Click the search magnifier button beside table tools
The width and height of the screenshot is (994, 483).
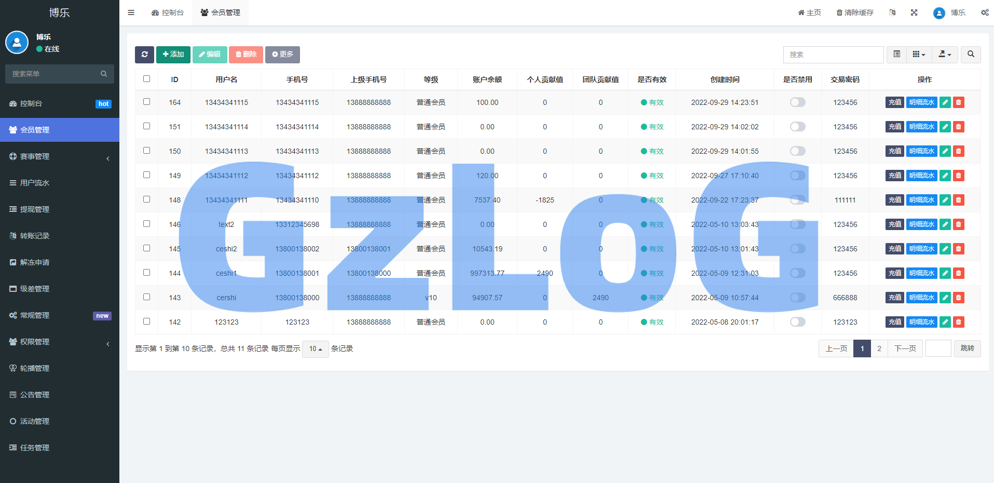(971, 55)
